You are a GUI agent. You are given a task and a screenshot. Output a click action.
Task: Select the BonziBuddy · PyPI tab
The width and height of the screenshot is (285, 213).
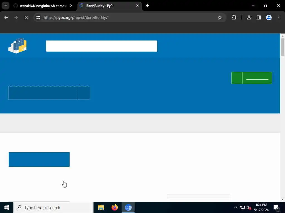click(110, 6)
